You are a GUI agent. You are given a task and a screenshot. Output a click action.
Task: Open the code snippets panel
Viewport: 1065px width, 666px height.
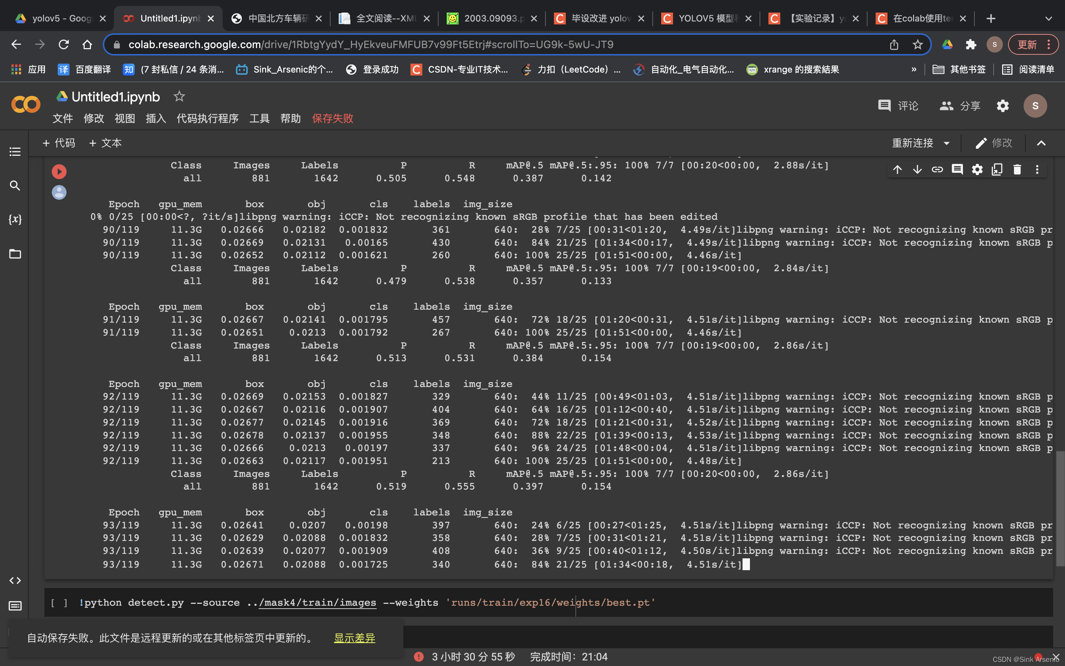pyautogui.click(x=15, y=581)
